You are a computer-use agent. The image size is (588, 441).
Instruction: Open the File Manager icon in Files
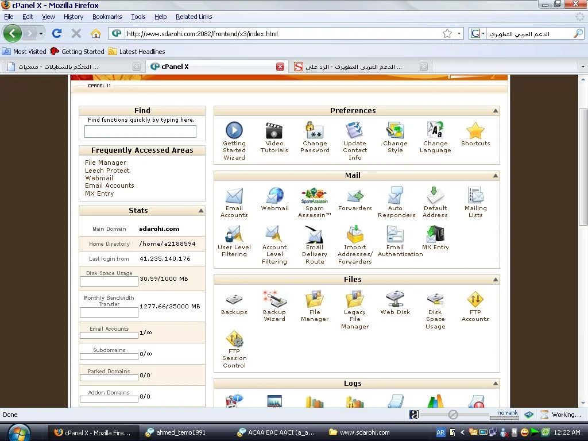click(315, 299)
